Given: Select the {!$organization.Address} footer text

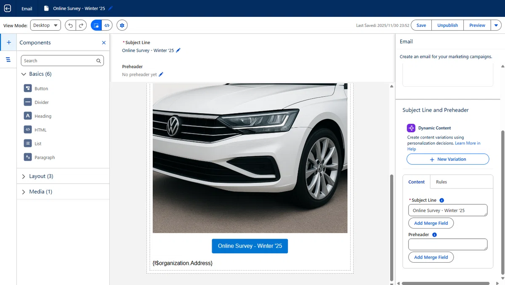Looking at the screenshot, I should tap(183, 263).
